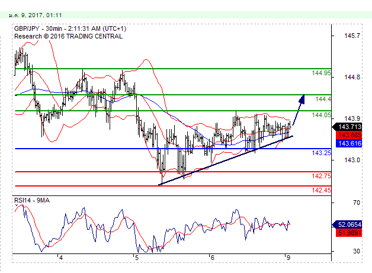Click the blue 143.616 price tag
This screenshot has width=372, height=273.
(349, 143)
